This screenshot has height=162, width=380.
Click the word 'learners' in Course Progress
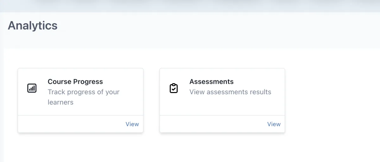[60, 102]
